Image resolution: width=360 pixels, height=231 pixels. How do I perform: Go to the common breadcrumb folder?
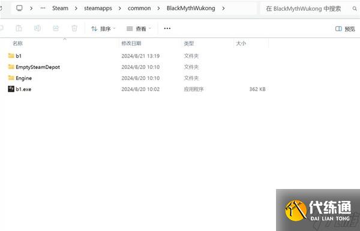pos(139,8)
